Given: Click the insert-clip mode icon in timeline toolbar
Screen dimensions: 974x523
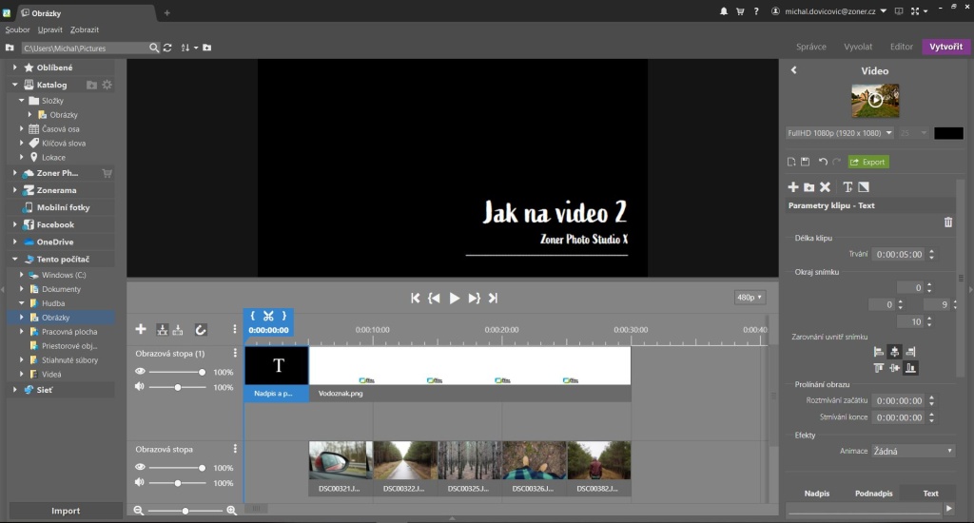Looking at the screenshot, I should 162,330.
